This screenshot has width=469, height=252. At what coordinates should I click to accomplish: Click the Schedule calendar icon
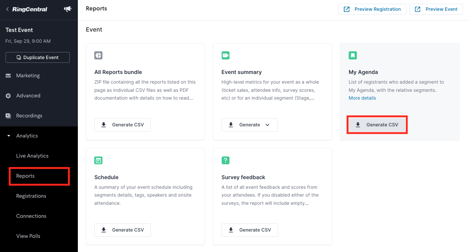click(98, 161)
